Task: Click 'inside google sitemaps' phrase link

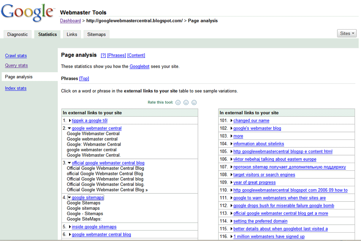Action: tap(94, 227)
